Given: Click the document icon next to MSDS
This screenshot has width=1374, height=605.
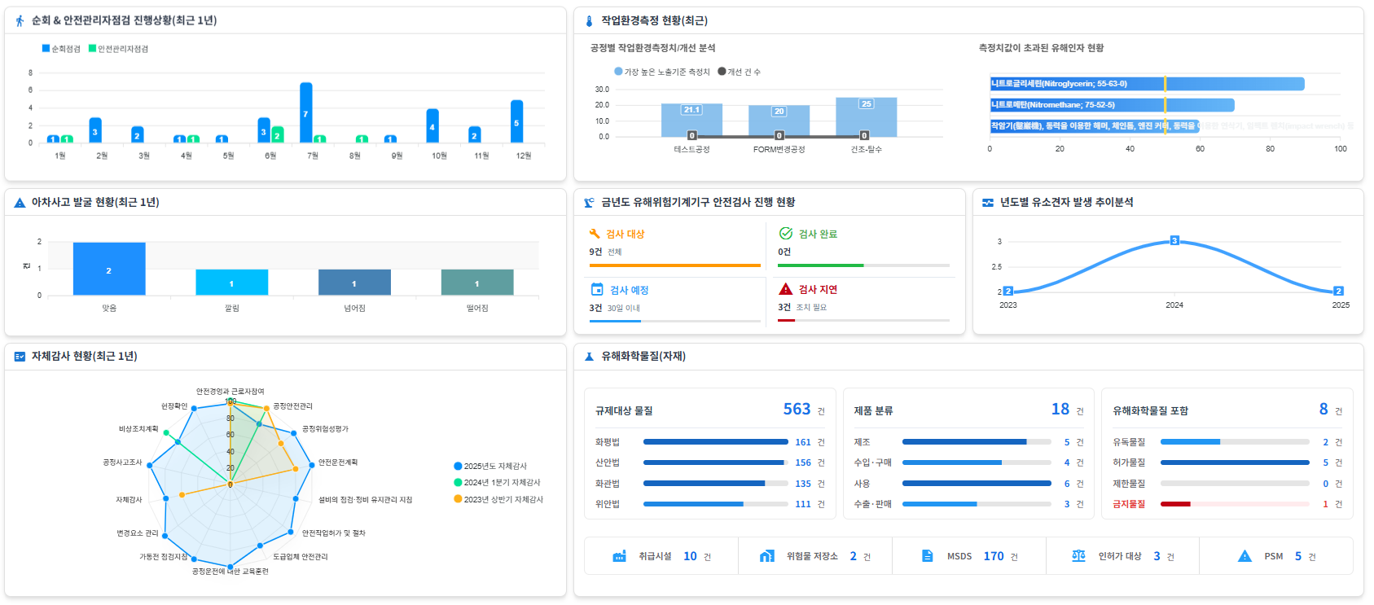Looking at the screenshot, I should 927,556.
